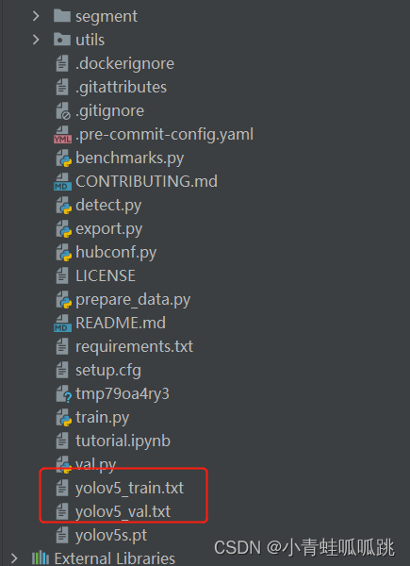Select the yolov5_val.txt file
Screen dimensions: 410x566
pyautogui.click(x=123, y=511)
